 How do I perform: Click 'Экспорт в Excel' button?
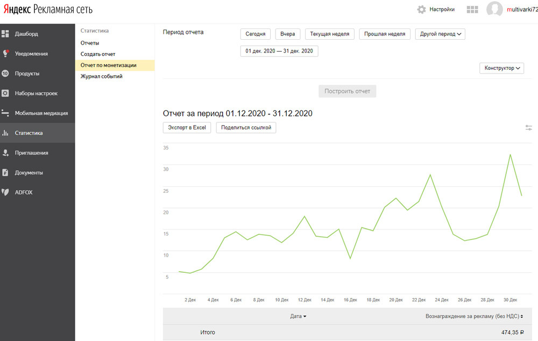pos(187,128)
